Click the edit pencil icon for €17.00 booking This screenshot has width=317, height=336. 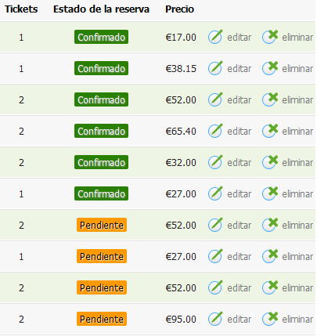tap(215, 37)
